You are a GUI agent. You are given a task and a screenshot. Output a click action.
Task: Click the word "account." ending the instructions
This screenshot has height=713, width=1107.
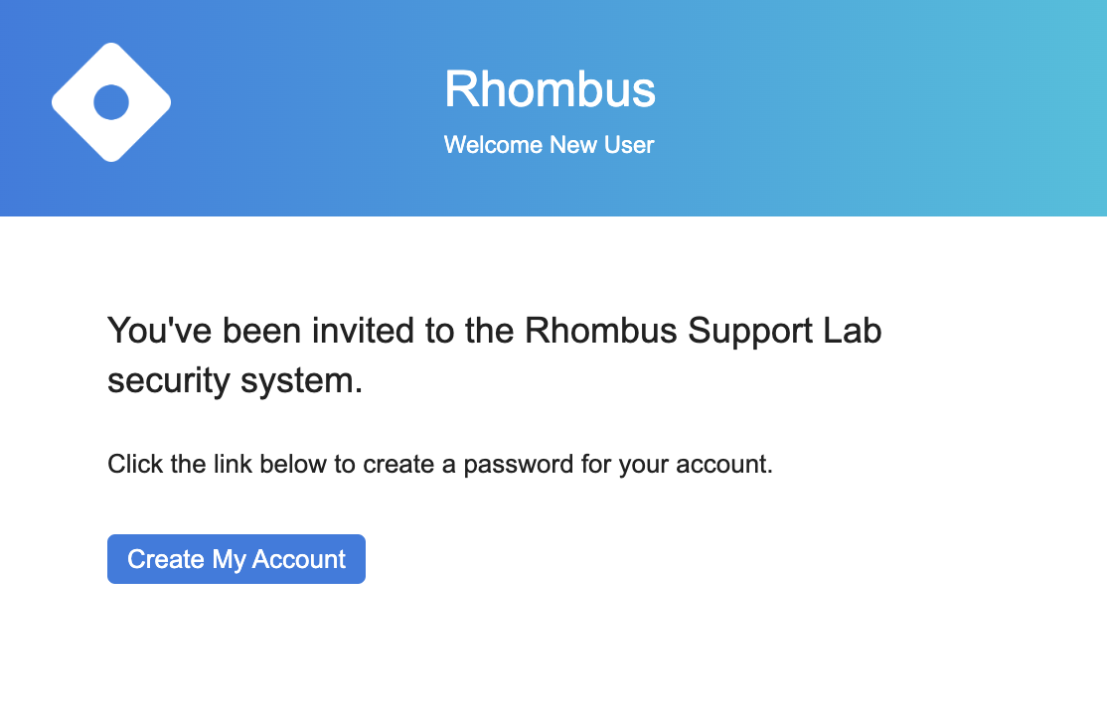point(723,464)
